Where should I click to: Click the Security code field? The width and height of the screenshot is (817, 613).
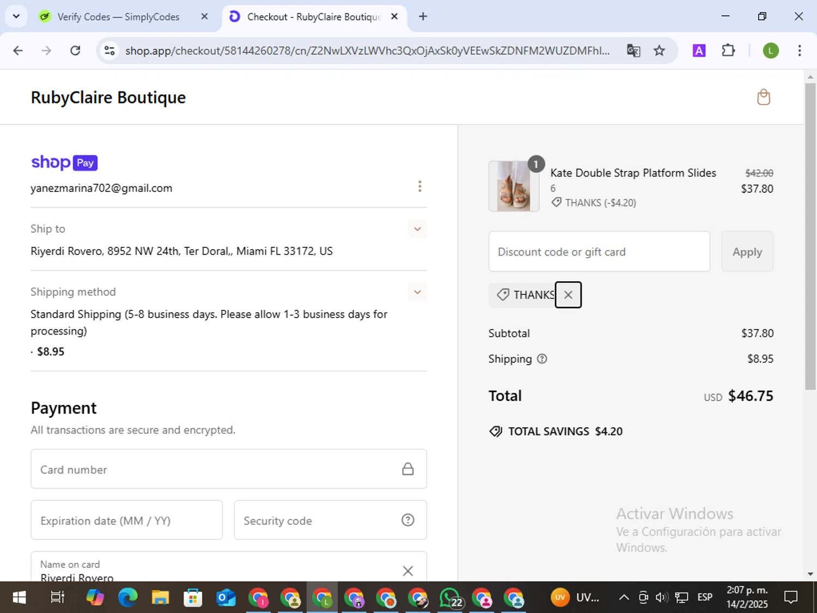coord(330,520)
